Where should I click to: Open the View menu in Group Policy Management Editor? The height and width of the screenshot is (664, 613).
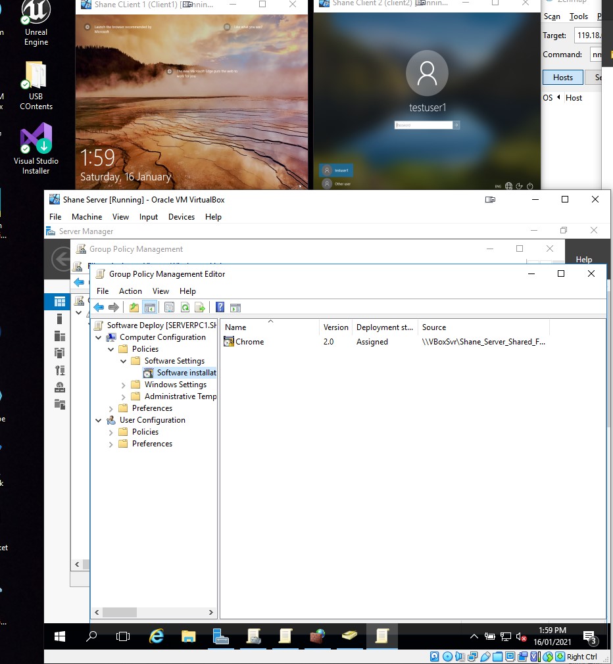point(160,291)
